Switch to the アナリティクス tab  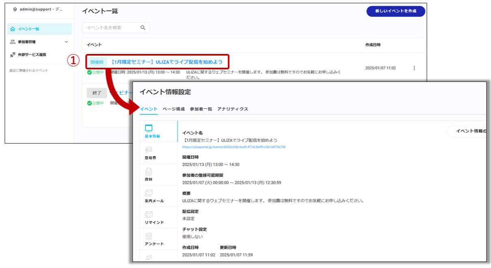(233, 109)
